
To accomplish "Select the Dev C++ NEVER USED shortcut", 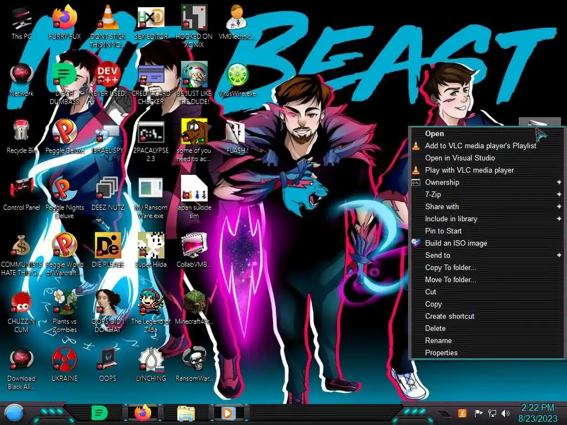I will point(108,80).
